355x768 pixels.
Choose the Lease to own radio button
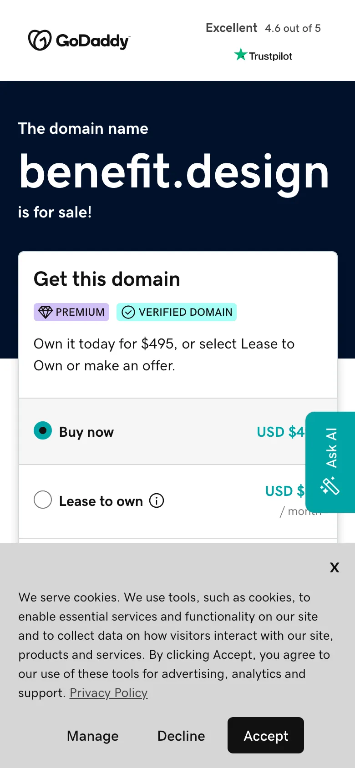(43, 500)
